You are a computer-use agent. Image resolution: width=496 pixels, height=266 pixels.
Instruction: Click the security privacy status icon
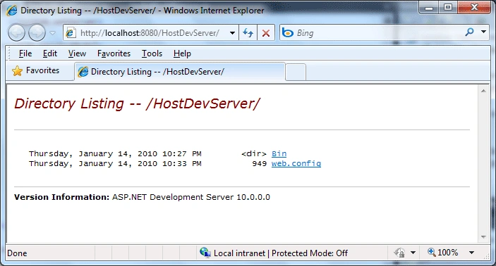399,253
